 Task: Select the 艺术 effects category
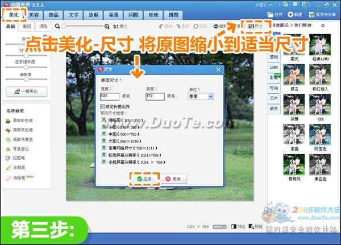(x=274, y=98)
